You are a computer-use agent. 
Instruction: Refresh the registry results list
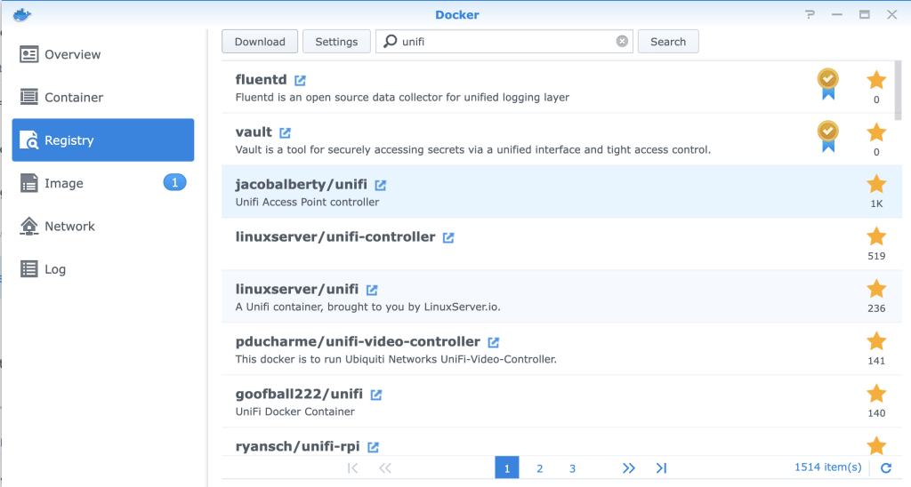(x=885, y=467)
